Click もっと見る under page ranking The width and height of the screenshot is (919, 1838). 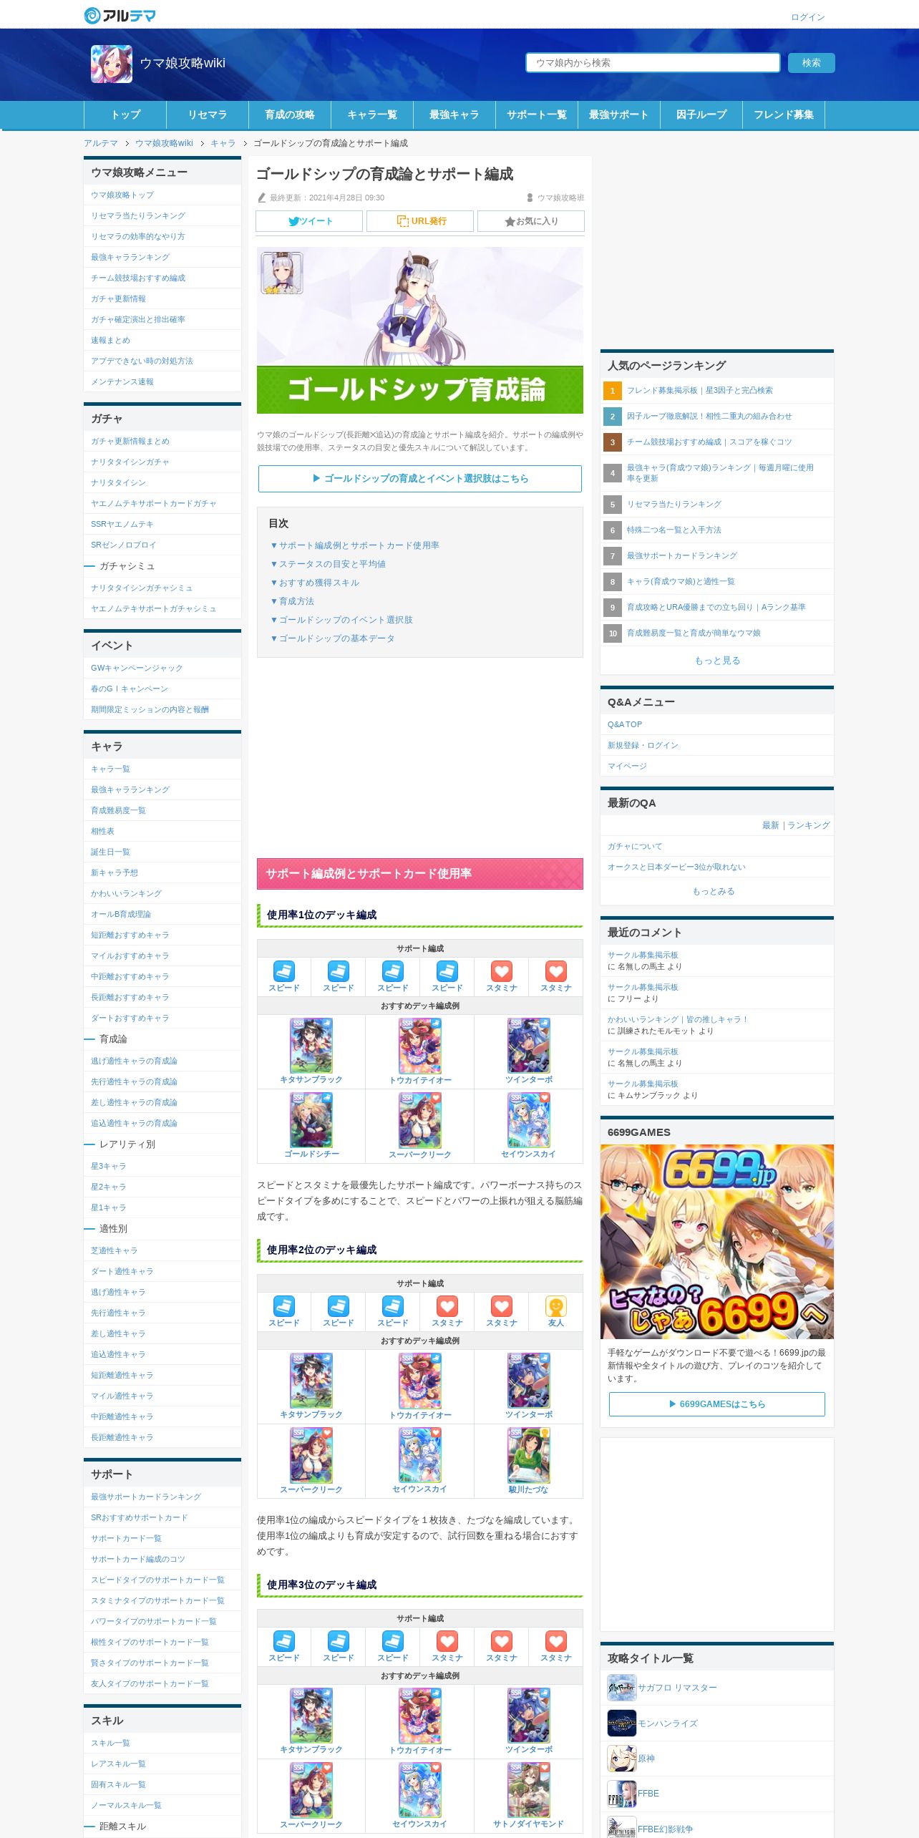(x=717, y=661)
